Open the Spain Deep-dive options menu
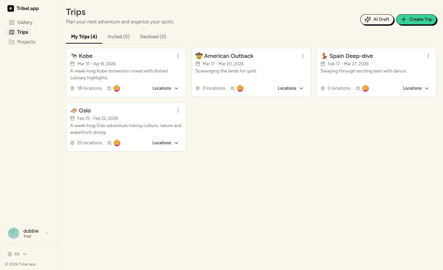443x270 pixels. (x=428, y=56)
